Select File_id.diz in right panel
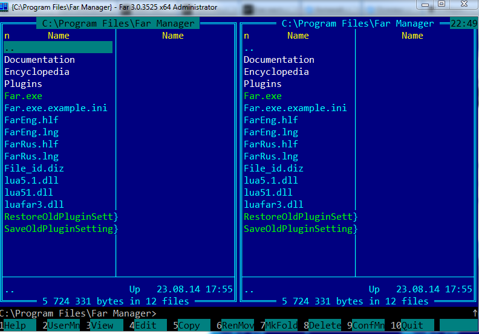 point(273,169)
